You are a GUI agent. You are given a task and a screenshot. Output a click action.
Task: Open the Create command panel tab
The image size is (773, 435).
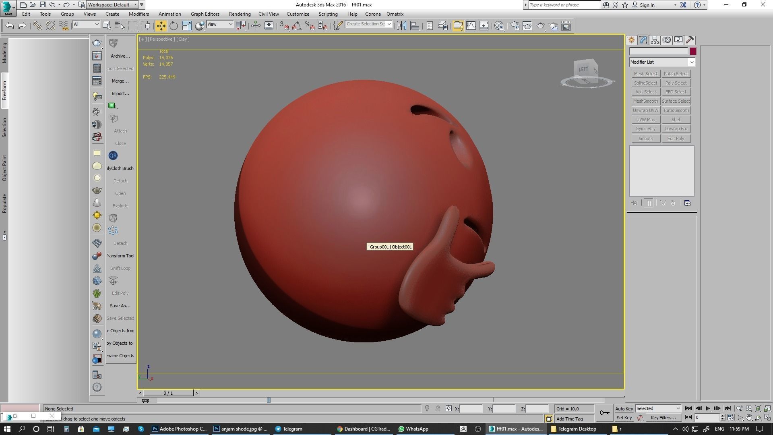click(631, 40)
